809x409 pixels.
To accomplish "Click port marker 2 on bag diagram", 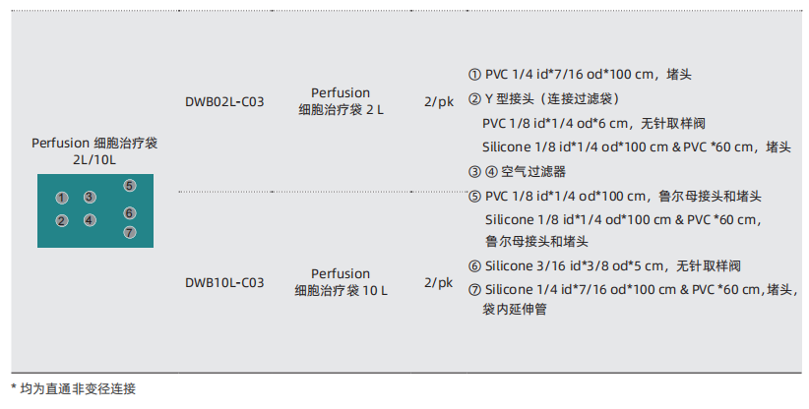I will pos(62,221).
